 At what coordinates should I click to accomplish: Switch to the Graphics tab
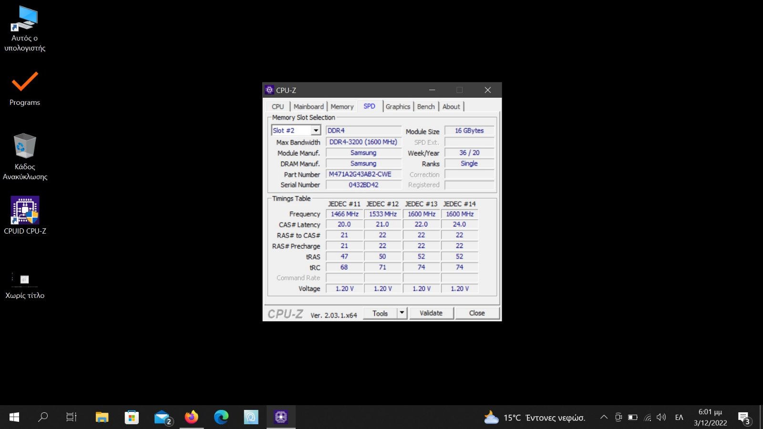(398, 107)
